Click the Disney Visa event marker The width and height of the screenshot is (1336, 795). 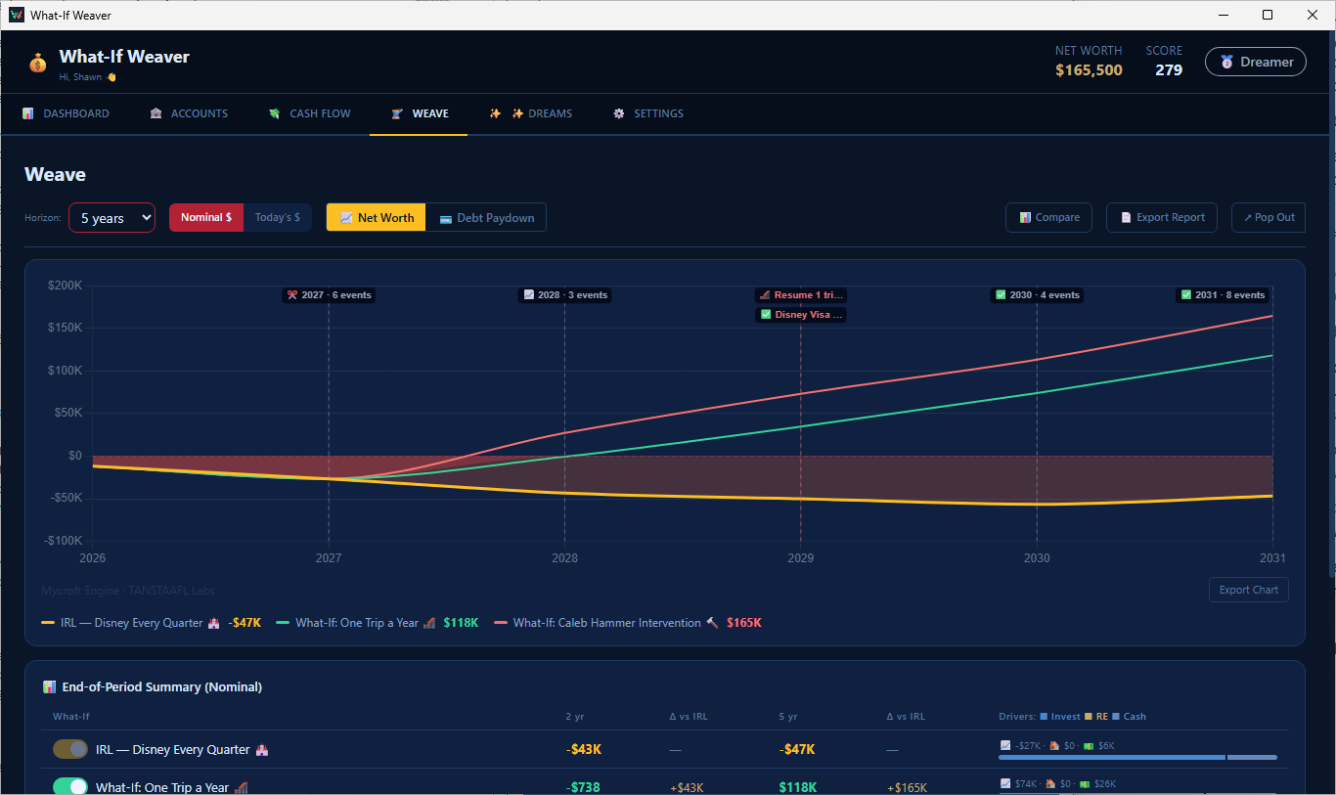801,315
